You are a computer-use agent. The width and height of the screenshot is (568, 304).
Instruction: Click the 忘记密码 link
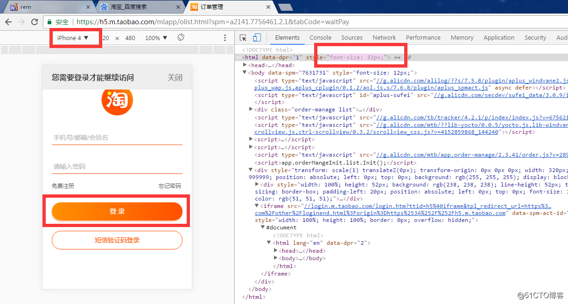pyautogui.click(x=170, y=186)
